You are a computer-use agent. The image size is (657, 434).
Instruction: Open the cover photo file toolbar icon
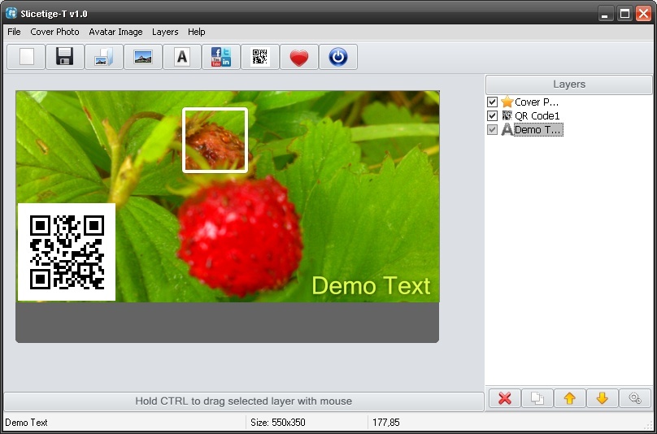point(104,57)
